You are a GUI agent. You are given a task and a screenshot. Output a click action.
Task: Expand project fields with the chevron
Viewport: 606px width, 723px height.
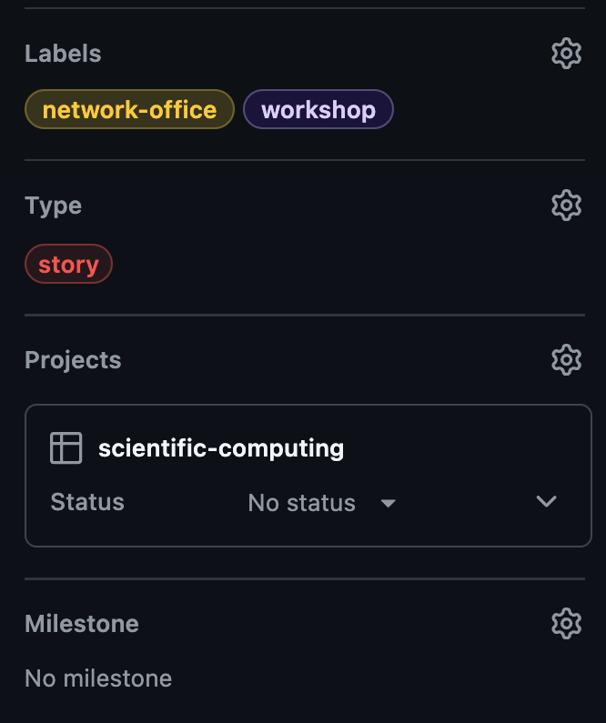click(547, 501)
